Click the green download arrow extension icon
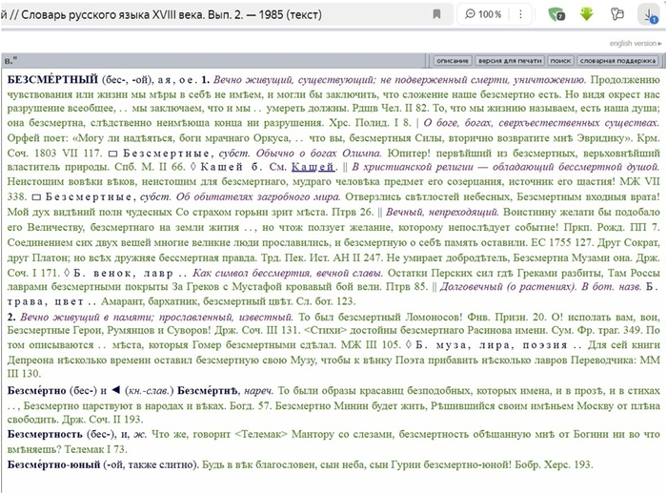Image resolution: width=667 pixels, height=494 pixels. [587, 14]
